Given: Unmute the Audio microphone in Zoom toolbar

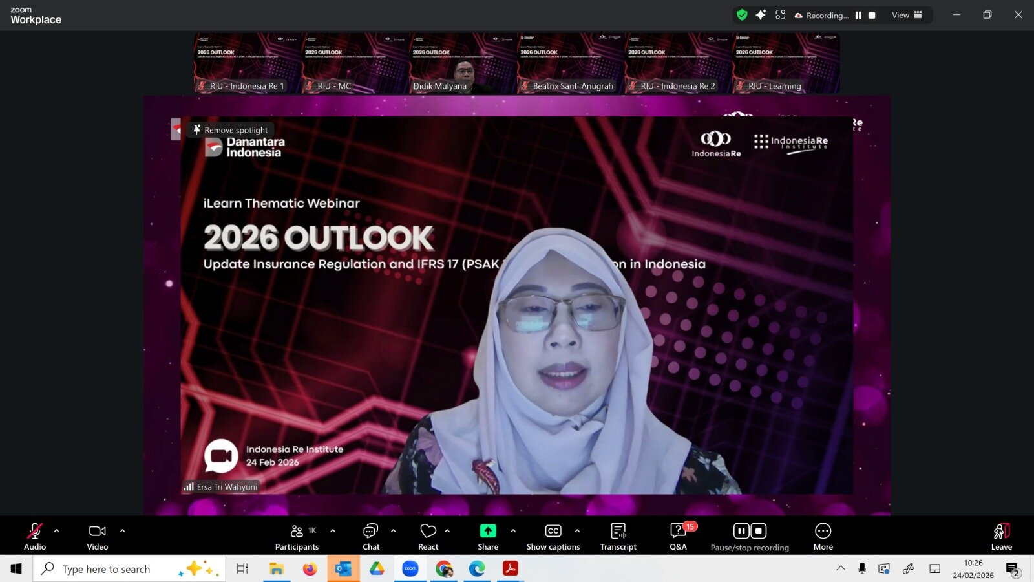Looking at the screenshot, I should click(35, 532).
